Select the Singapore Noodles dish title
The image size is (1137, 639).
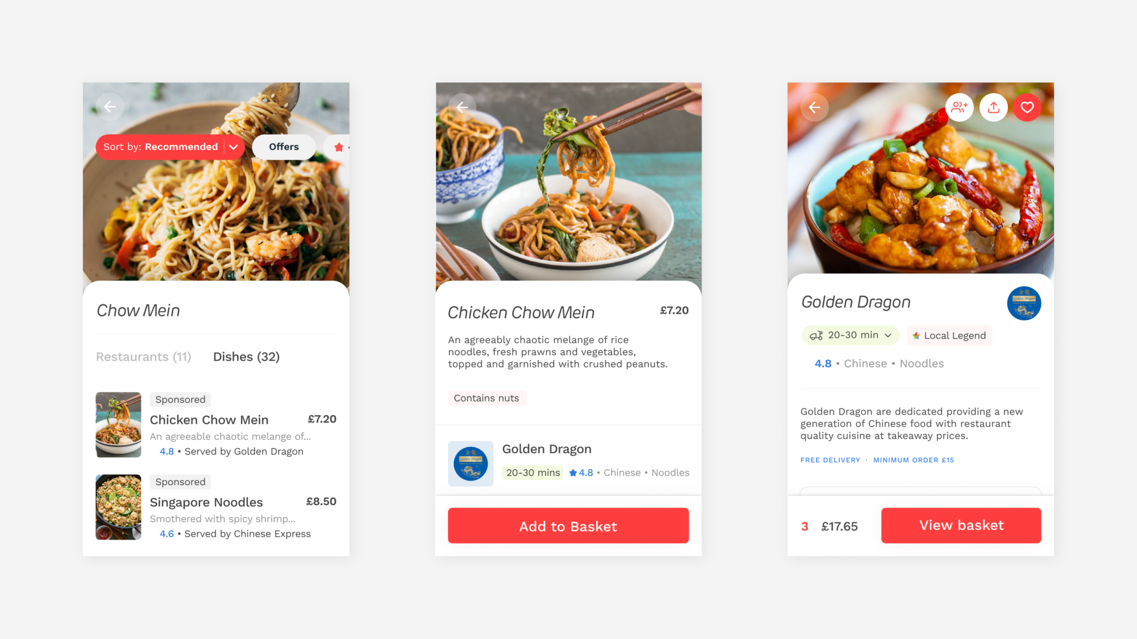point(206,502)
